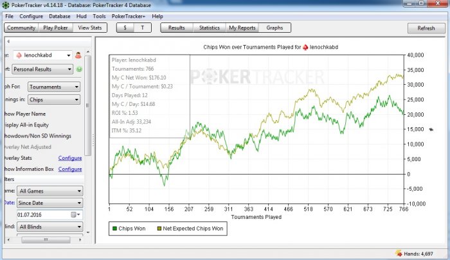Screen dimensions: 450x260
Task: Click Configure link next to Show Information Box
Action: point(70,169)
